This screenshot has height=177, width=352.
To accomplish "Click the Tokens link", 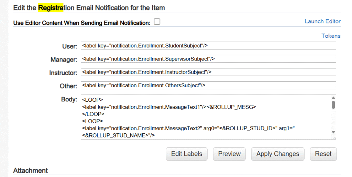I will [331, 36].
